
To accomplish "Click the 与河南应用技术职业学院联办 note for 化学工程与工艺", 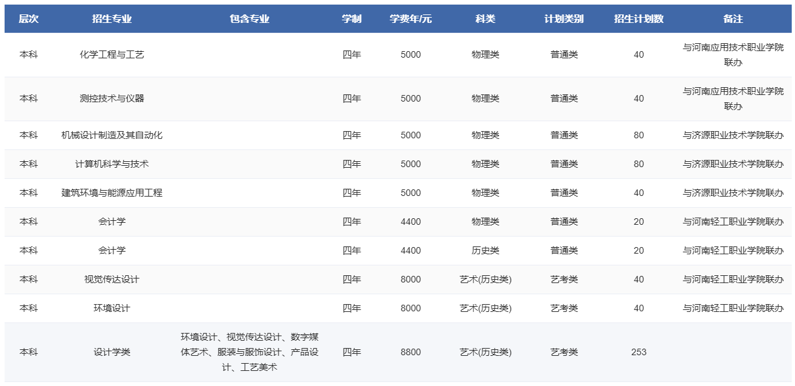I will [733, 54].
